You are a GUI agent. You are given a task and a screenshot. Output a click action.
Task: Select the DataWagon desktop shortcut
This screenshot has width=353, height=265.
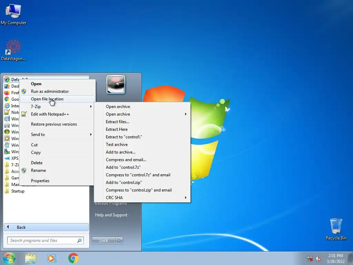click(13, 50)
